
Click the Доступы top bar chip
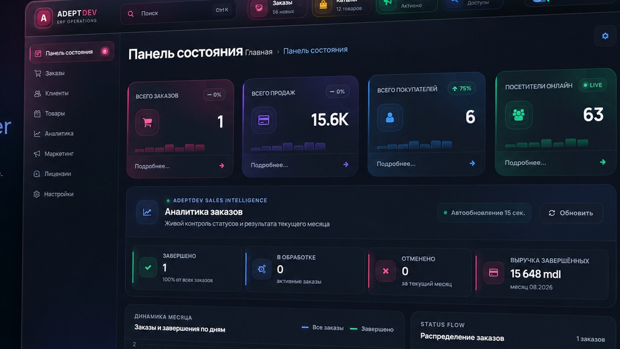(x=473, y=3)
